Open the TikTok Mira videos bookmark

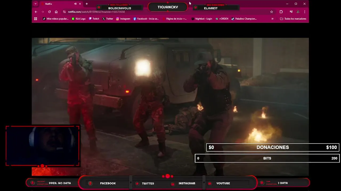(x=56, y=19)
